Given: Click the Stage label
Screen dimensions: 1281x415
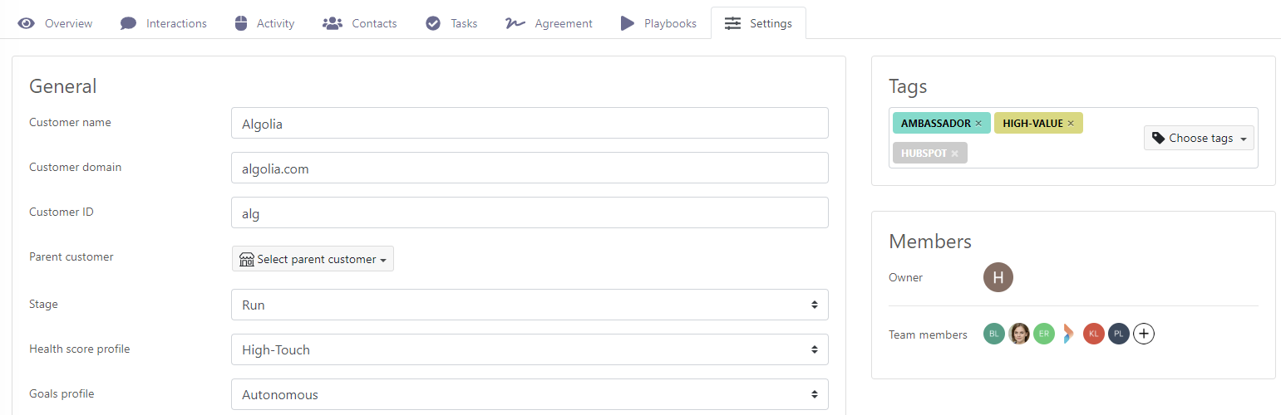Looking at the screenshot, I should click(43, 304).
